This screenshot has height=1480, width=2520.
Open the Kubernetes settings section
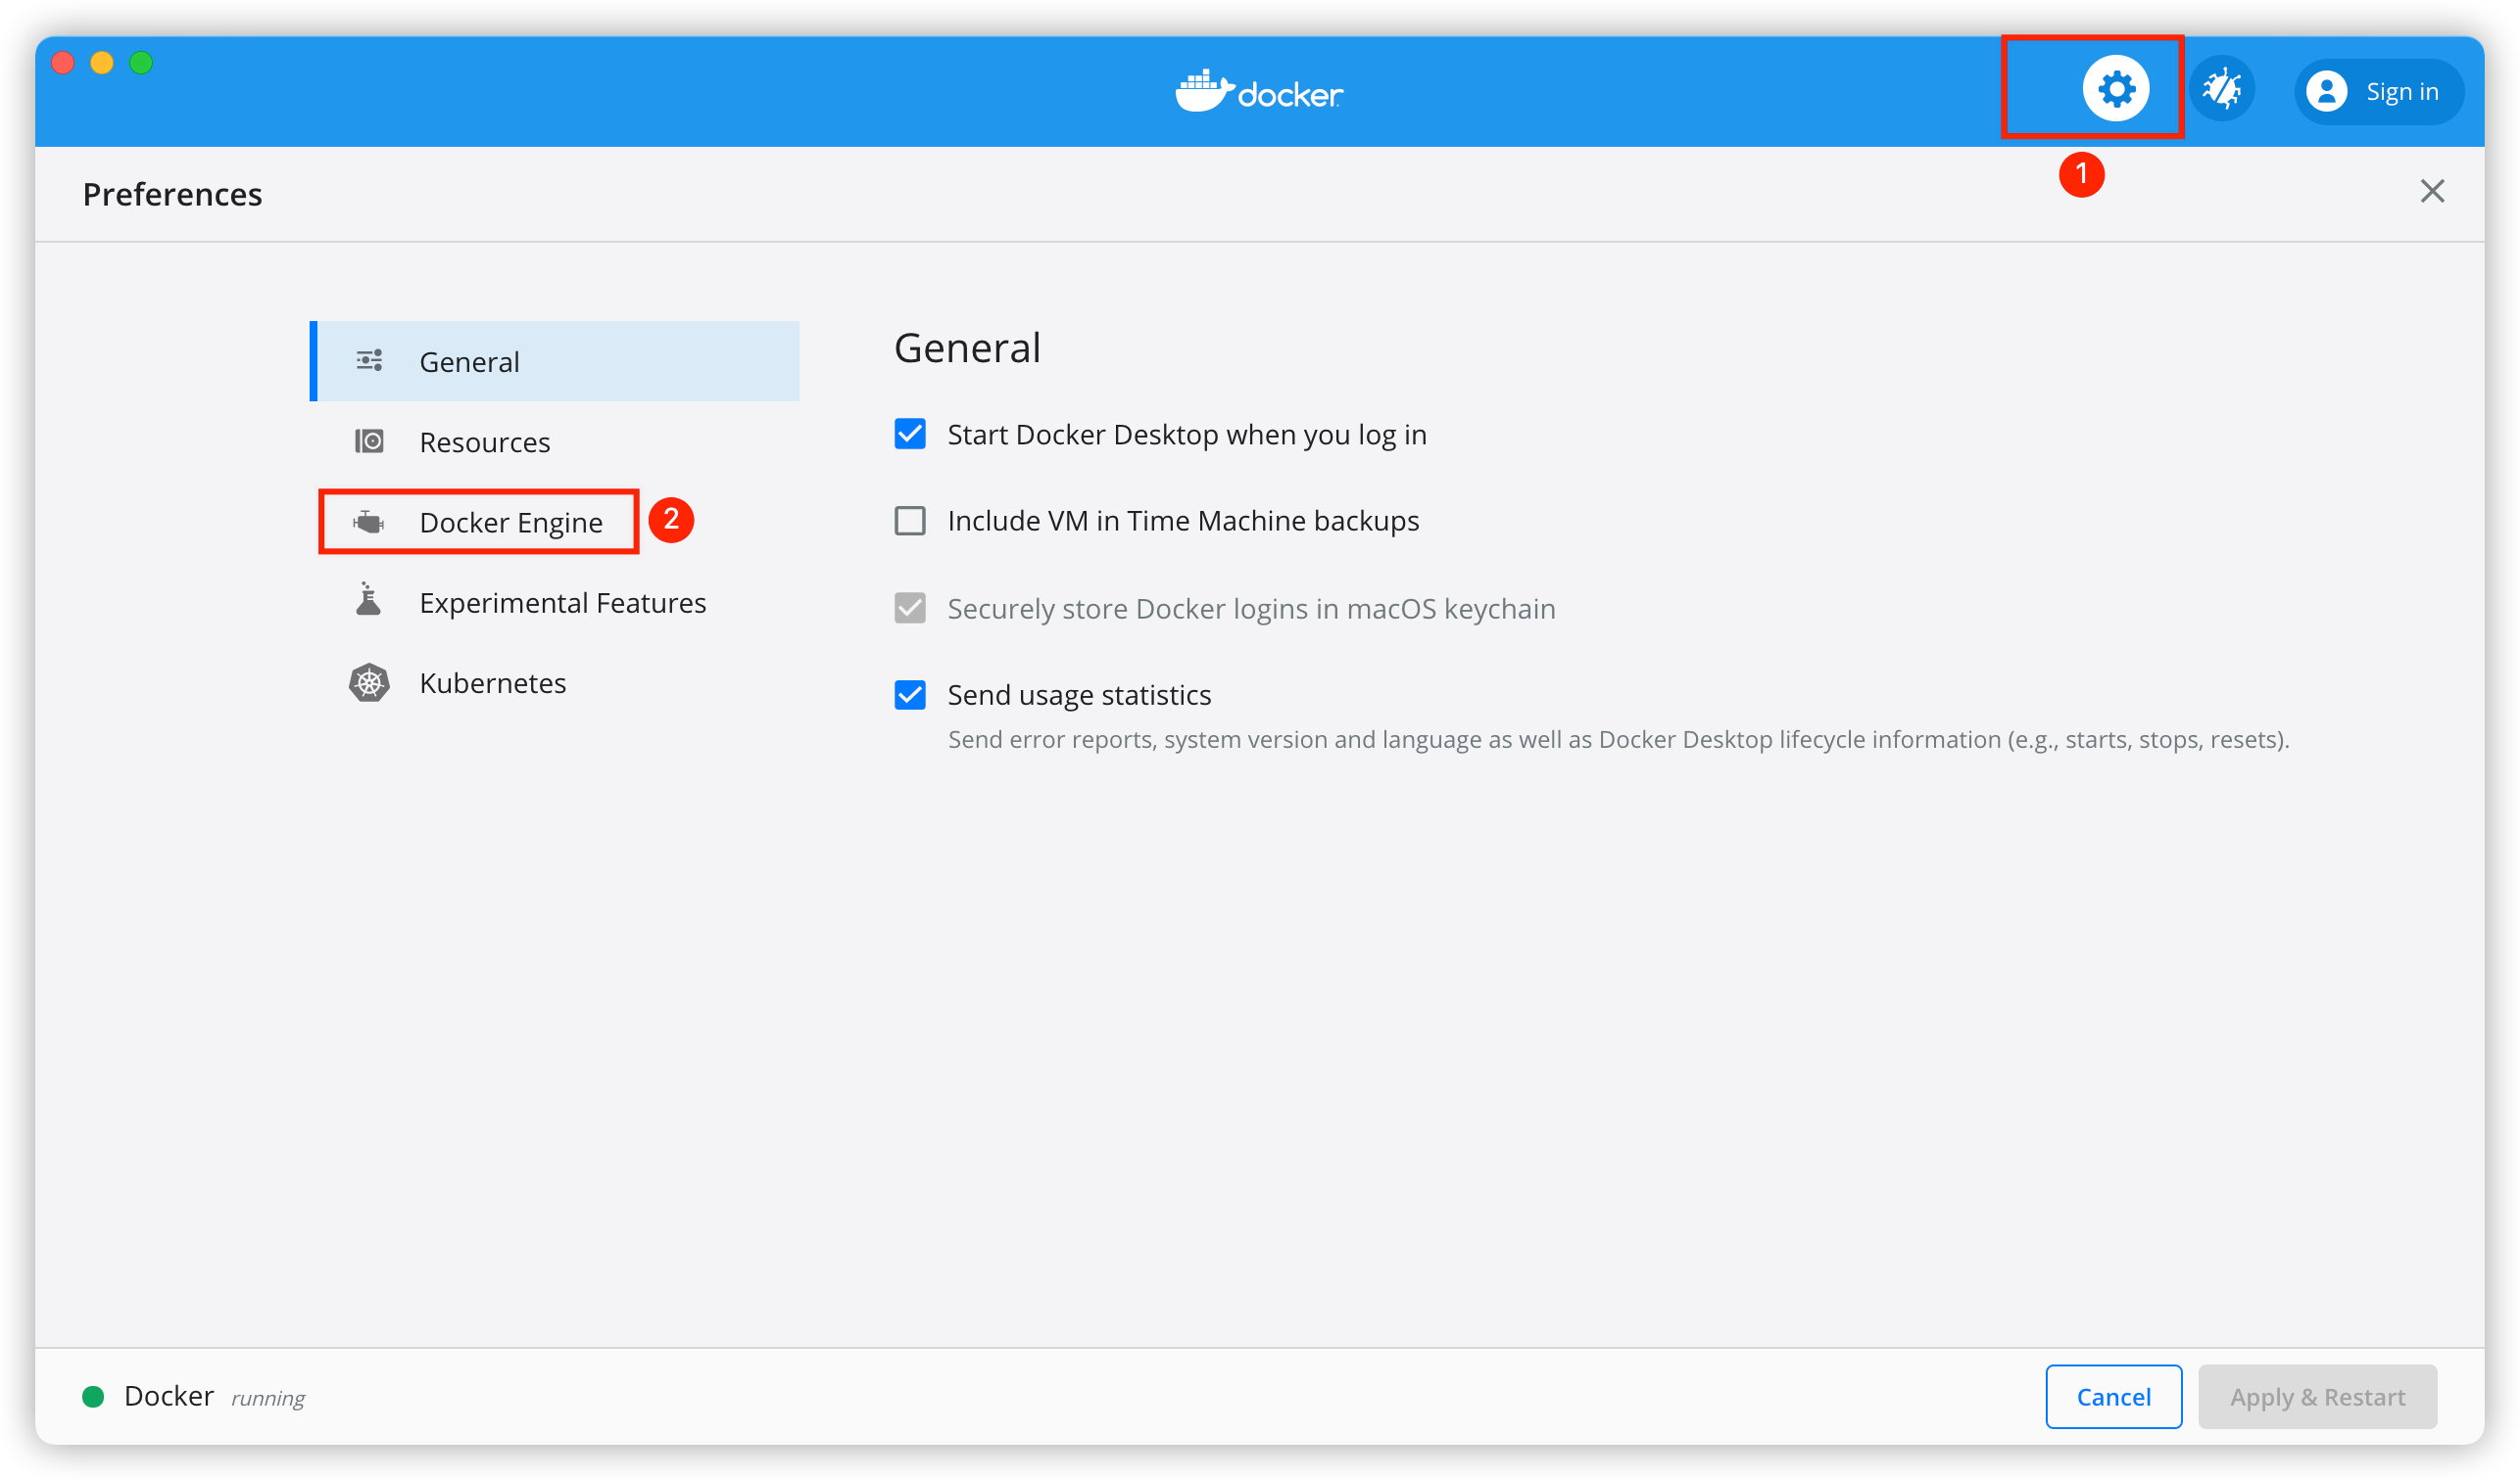point(555,682)
